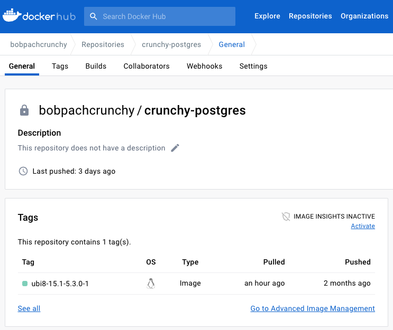393x330 pixels.
Task: Open the repository Settings tab
Action: pos(253,66)
